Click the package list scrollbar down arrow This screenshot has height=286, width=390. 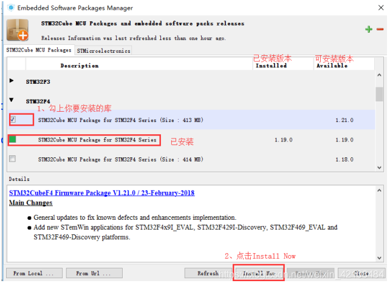379,168
